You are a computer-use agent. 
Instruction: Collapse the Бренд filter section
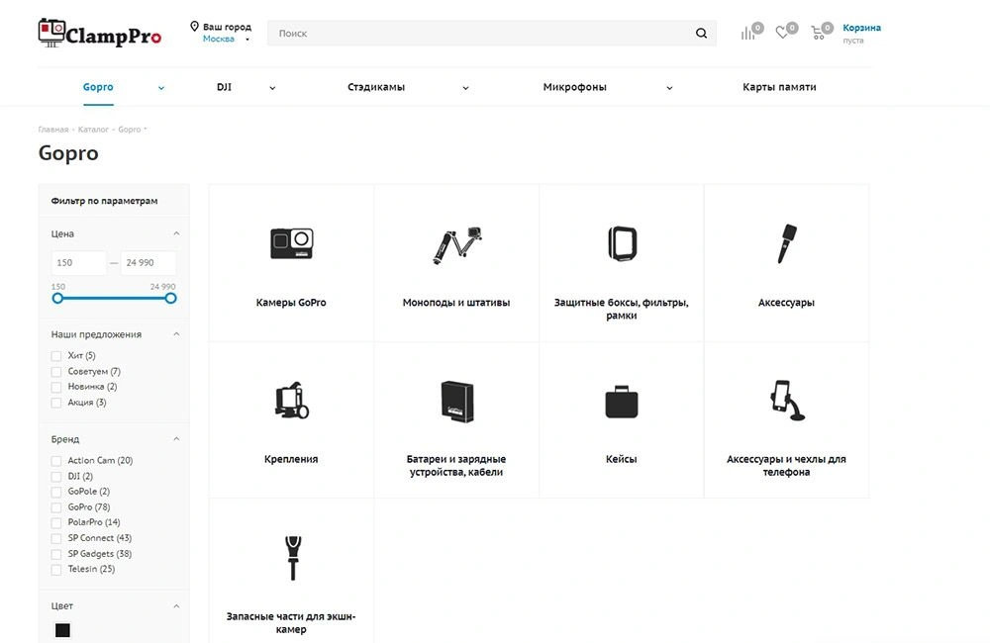point(176,439)
